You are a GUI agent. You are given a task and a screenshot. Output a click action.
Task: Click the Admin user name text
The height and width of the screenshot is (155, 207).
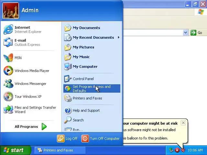click(30, 10)
